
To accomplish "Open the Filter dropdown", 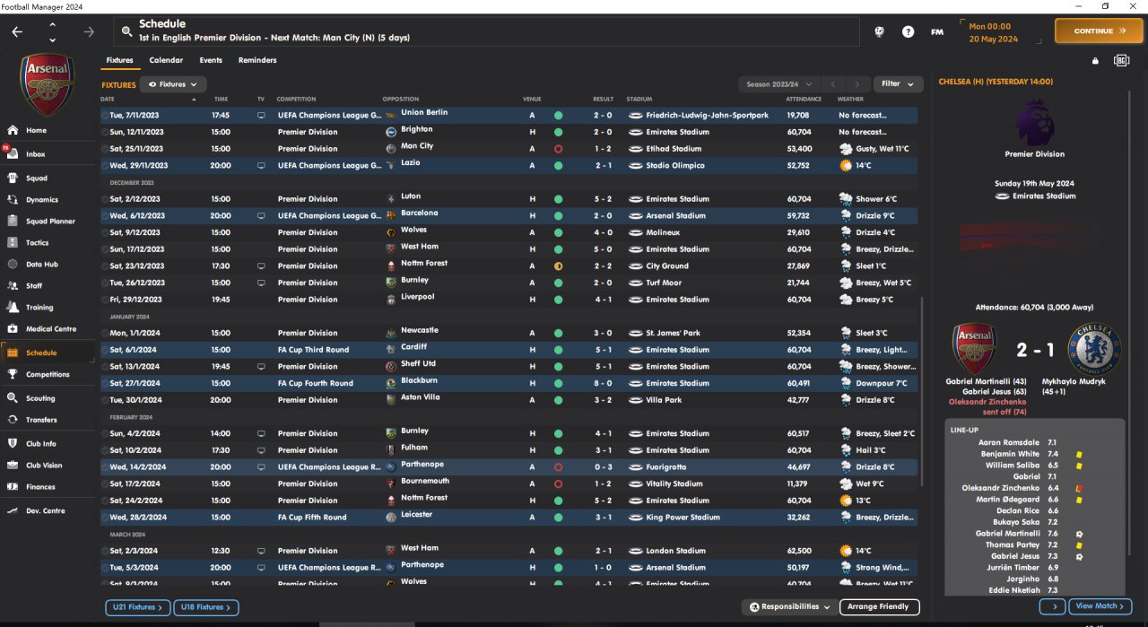I will tap(897, 84).
